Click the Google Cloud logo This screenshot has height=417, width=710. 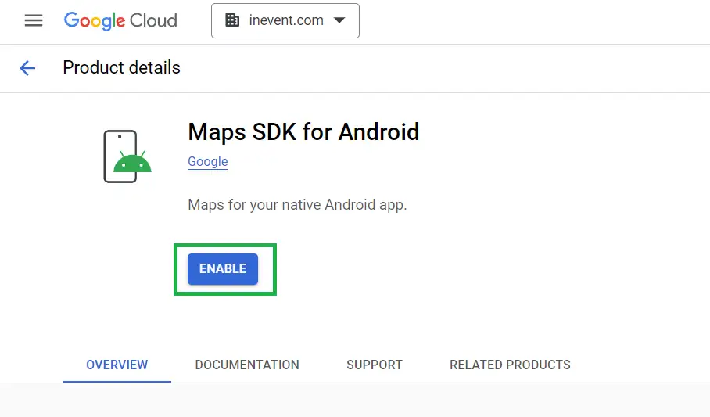click(120, 21)
